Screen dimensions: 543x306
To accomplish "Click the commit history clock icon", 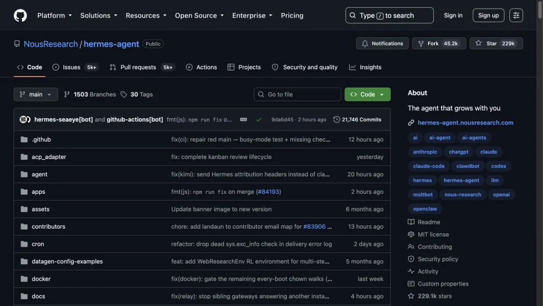I will 337,119.
